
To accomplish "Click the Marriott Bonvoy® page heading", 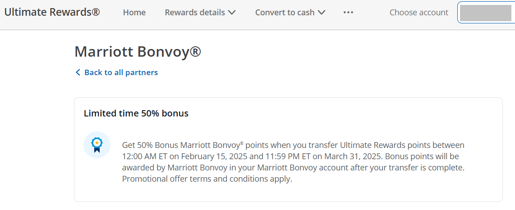I will (x=138, y=51).
